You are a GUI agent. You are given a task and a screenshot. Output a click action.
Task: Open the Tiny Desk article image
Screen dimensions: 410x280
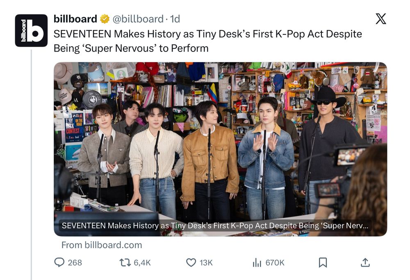[220, 139]
